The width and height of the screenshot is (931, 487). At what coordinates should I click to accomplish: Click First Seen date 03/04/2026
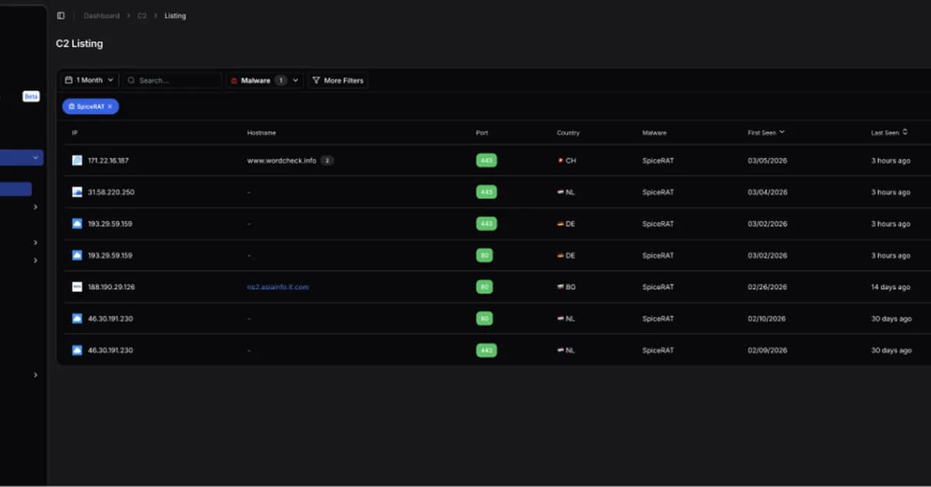click(767, 192)
